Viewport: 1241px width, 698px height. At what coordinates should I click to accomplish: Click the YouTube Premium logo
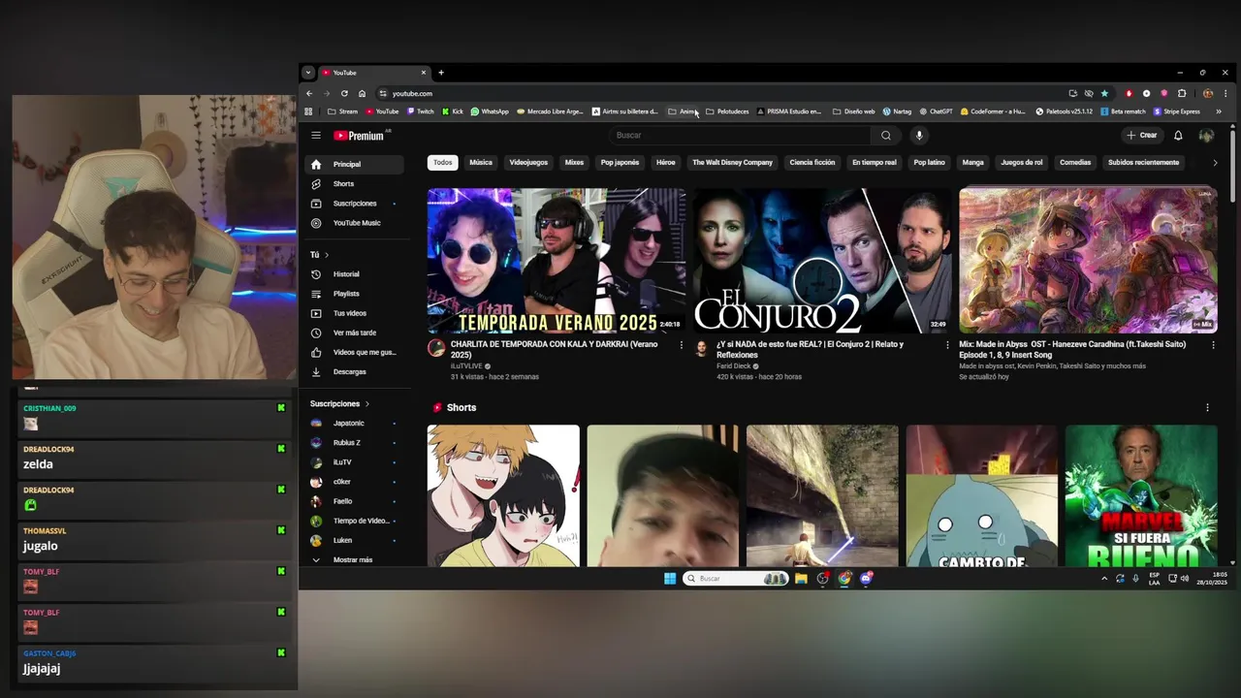click(x=359, y=136)
